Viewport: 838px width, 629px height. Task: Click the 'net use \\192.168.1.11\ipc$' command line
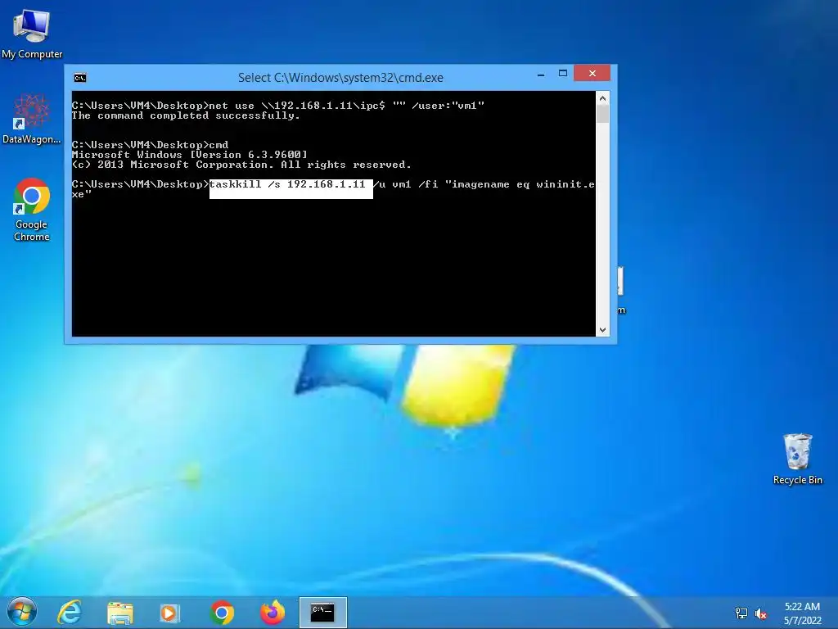click(278, 106)
